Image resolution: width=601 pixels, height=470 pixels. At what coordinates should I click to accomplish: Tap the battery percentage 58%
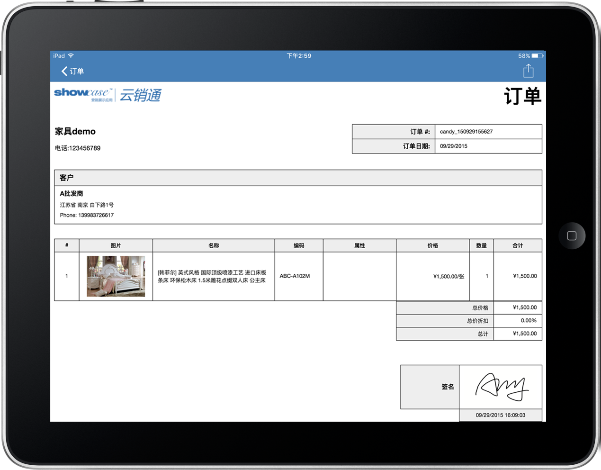[524, 56]
